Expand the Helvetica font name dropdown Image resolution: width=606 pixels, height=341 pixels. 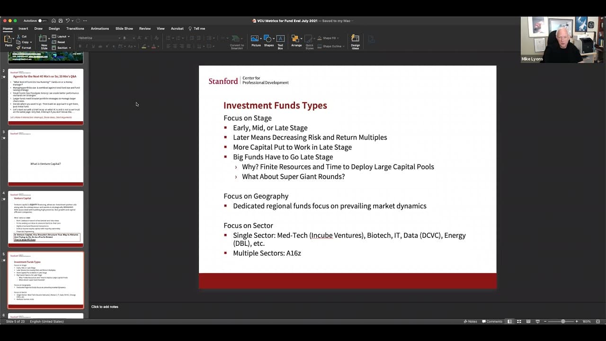coord(119,38)
